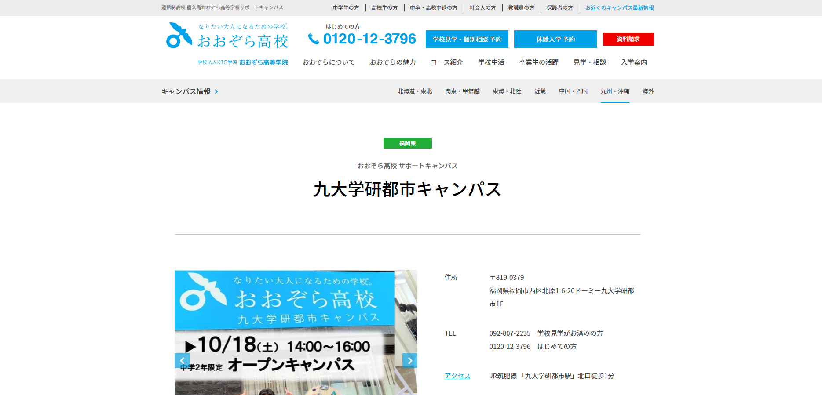Click campus phone 092-807-2235
822x395 pixels.
click(510, 333)
